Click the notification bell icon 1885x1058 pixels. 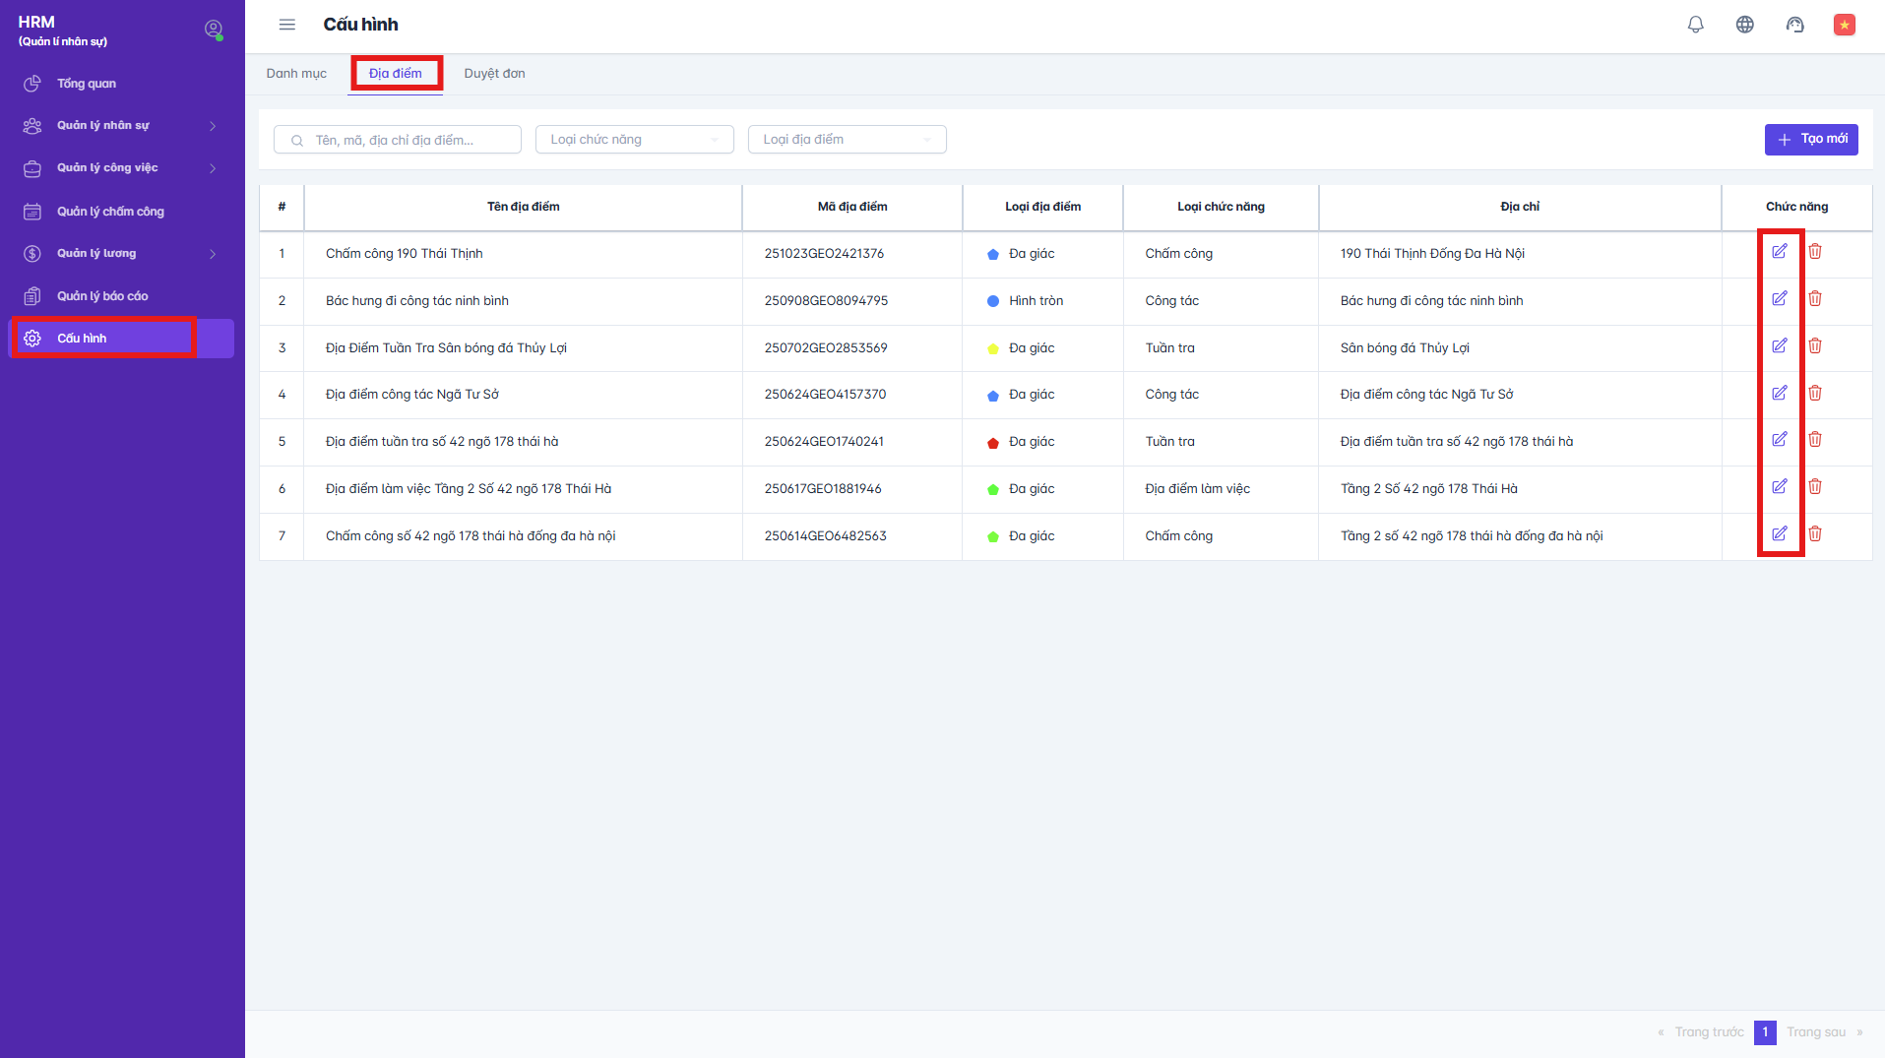point(1695,25)
